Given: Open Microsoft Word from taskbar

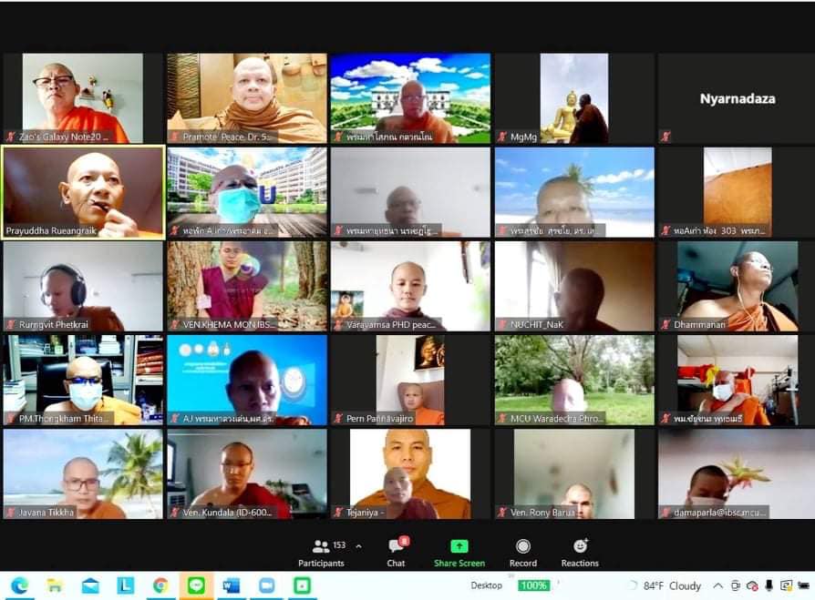Looking at the screenshot, I should 232,585.
